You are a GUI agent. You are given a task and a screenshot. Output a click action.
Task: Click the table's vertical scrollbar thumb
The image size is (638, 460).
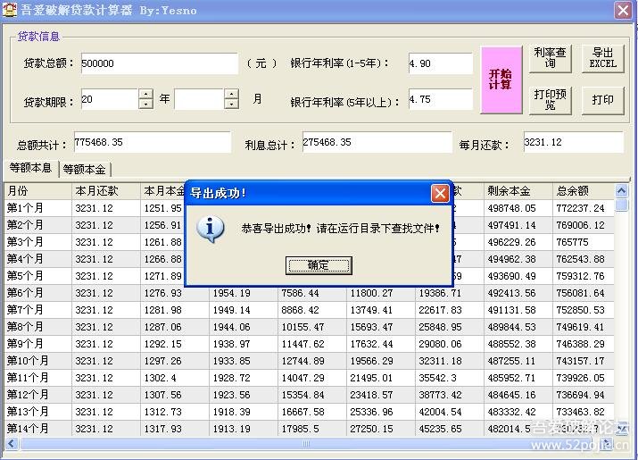tap(621, 205)
